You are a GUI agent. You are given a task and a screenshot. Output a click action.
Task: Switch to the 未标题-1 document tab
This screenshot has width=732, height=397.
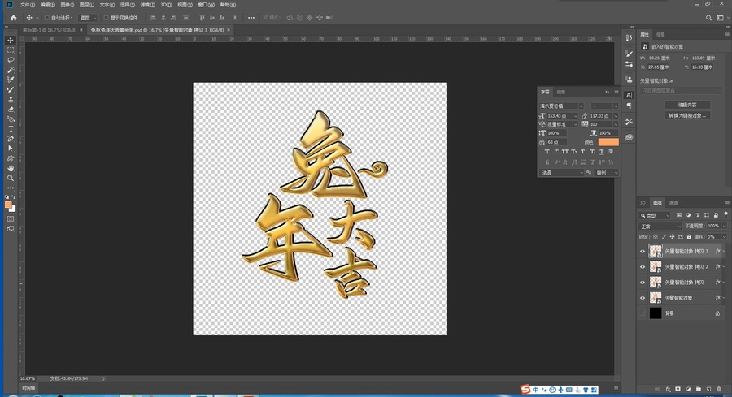(x=50, y=30)
